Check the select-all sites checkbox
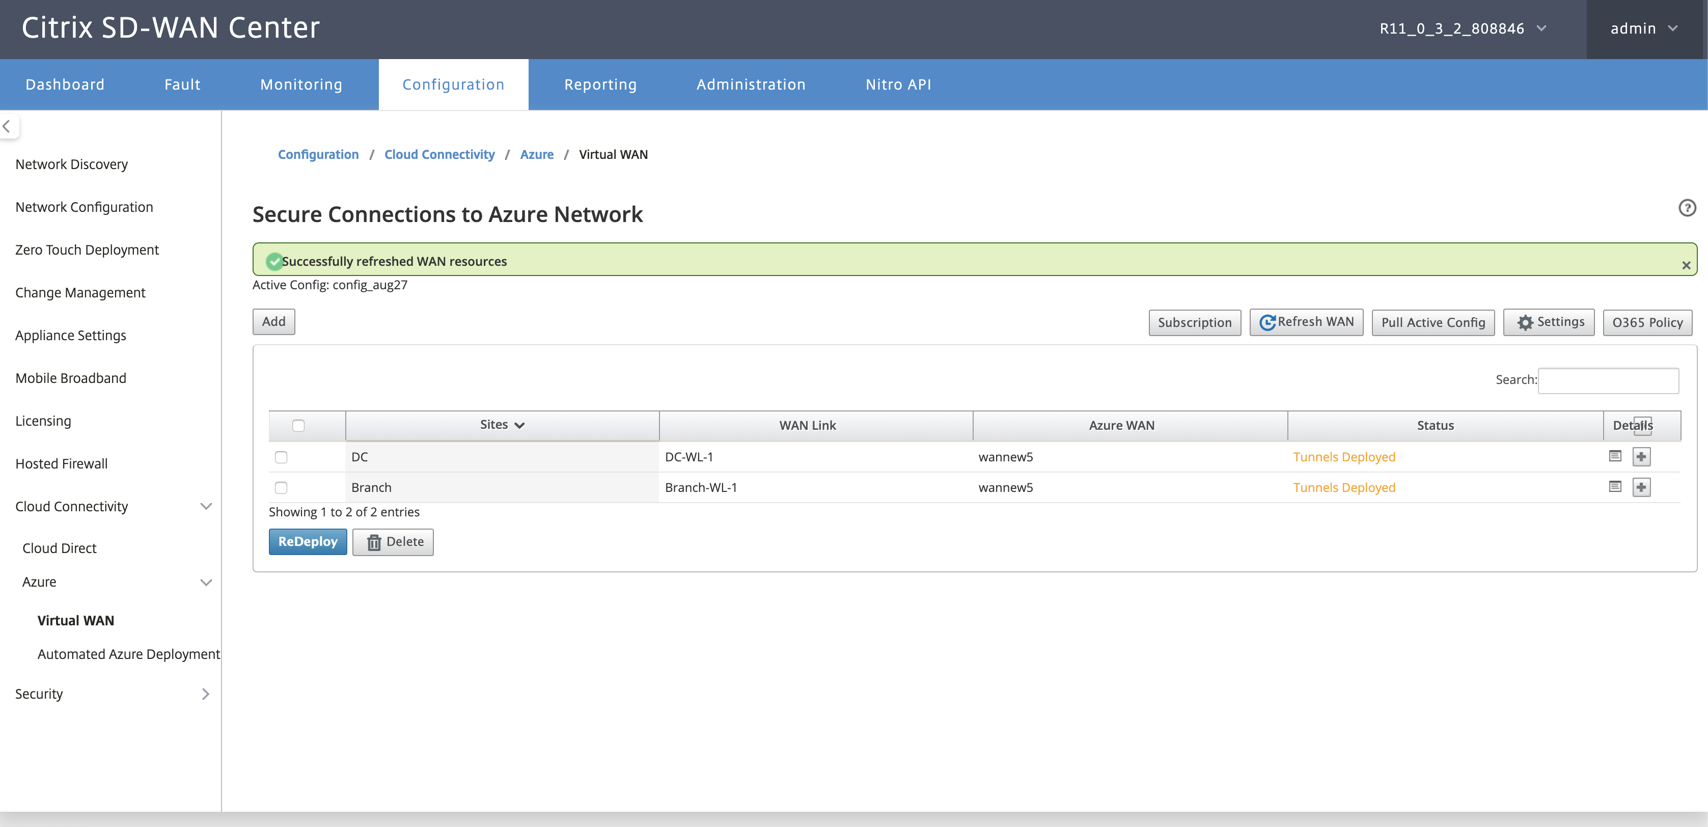 (x=298, y=426)
